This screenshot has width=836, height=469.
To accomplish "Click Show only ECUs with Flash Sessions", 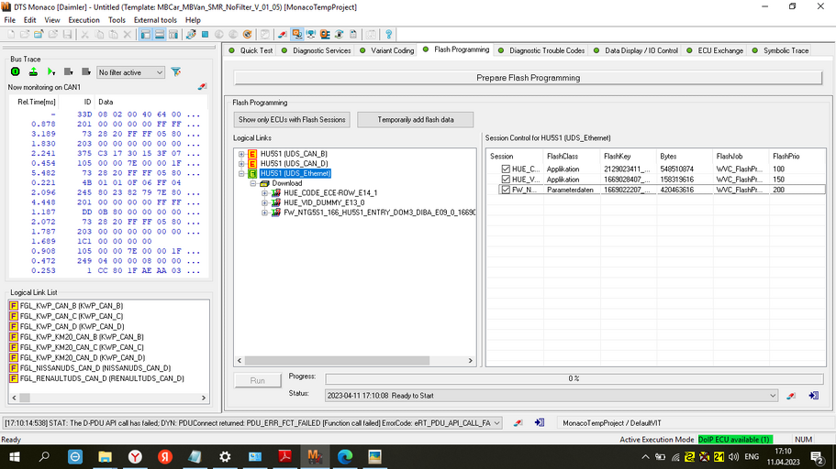I will click(292, 120).
